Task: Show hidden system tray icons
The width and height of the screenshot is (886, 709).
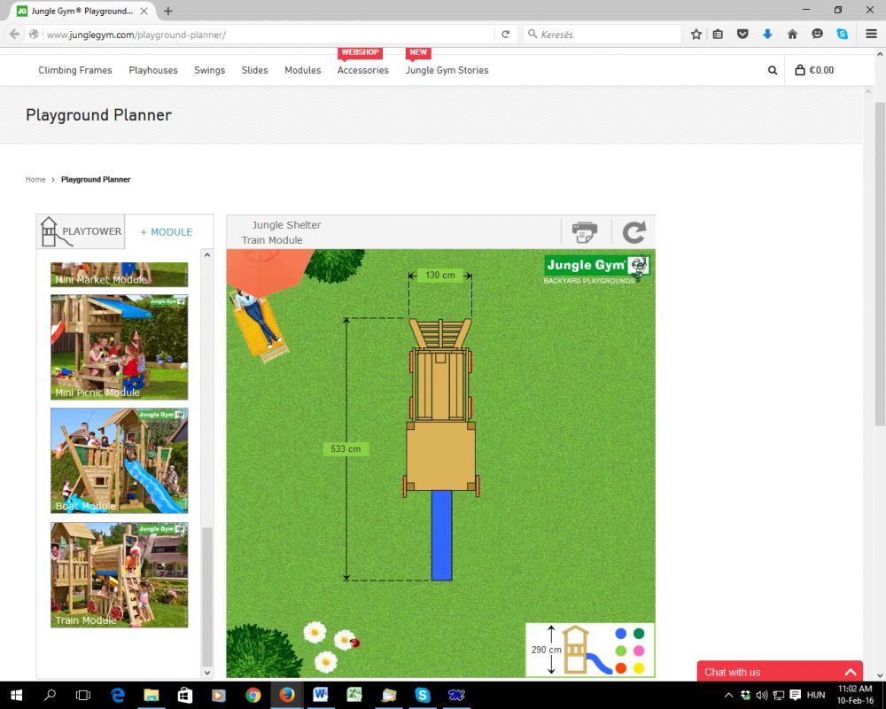Action: click(x=728, y=695)
